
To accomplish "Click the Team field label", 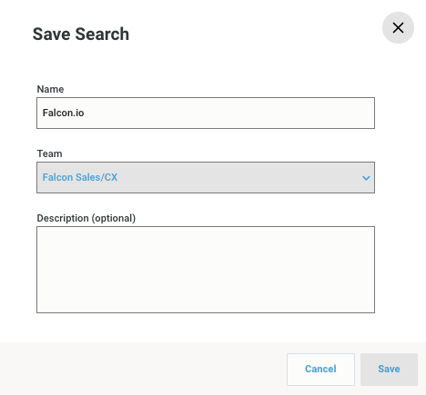I will click(49, 153).
